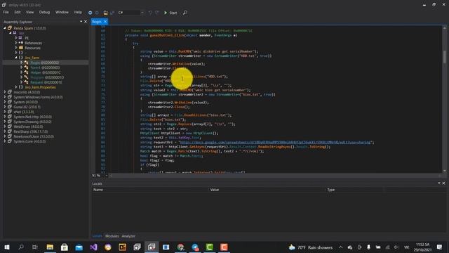Image resolution: width=449 pixels, height=253 pixels.
Task: Open Telegram from taskbar
Action: (195, 247)
